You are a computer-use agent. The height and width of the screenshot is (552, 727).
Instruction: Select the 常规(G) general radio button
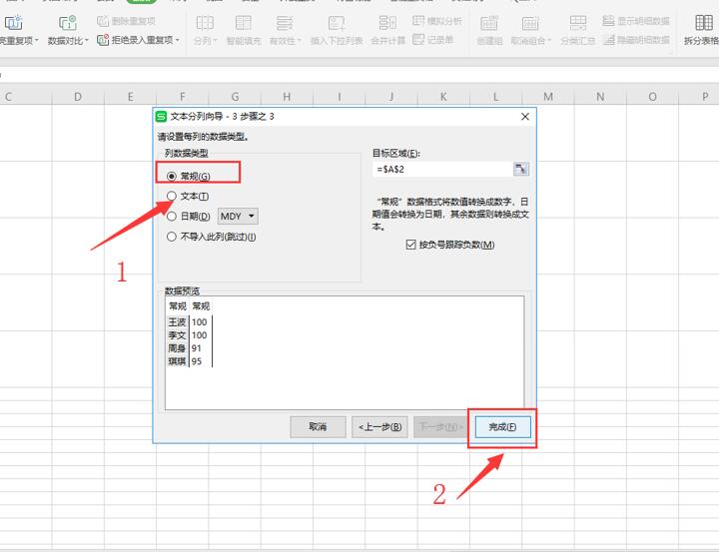click(x=172, y=176)
